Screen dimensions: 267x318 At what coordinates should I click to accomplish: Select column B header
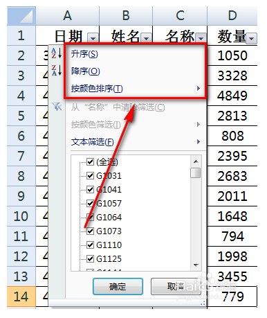point(126,16)
